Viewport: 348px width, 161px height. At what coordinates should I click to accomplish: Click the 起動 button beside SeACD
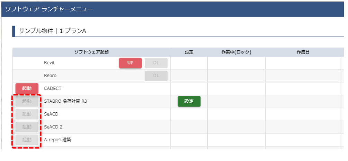pyautogui.click(x=27, y=114)
